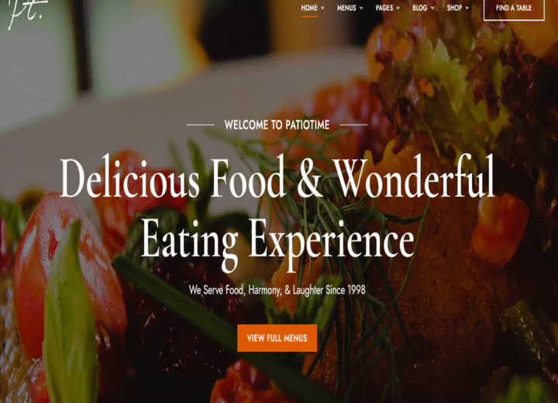This screenshot has height=403, width=558.
Task: Click the decorative line left of WELCOME
Action: coord(201,125)
